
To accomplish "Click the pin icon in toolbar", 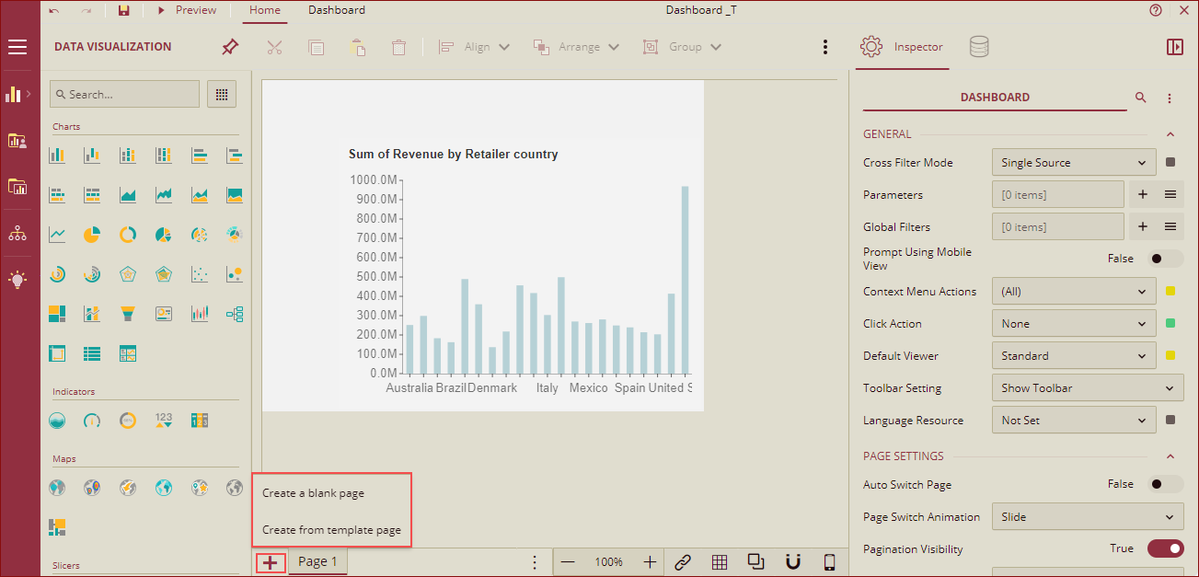I will (x=230, y=47).
